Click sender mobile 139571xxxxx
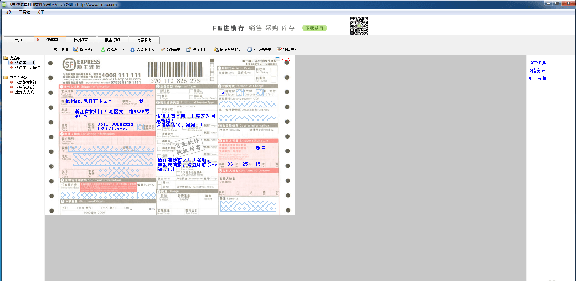Viewport: 576px width, 281px height. coord(113,129)
